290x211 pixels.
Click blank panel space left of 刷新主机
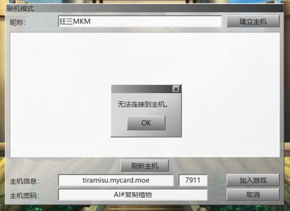[65, 166]
